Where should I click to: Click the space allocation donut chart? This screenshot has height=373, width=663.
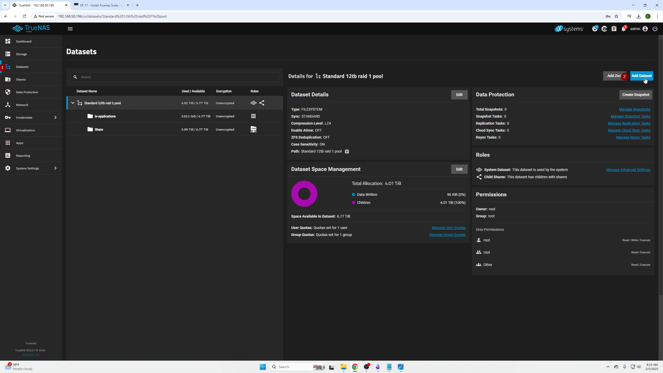[304, 194]
